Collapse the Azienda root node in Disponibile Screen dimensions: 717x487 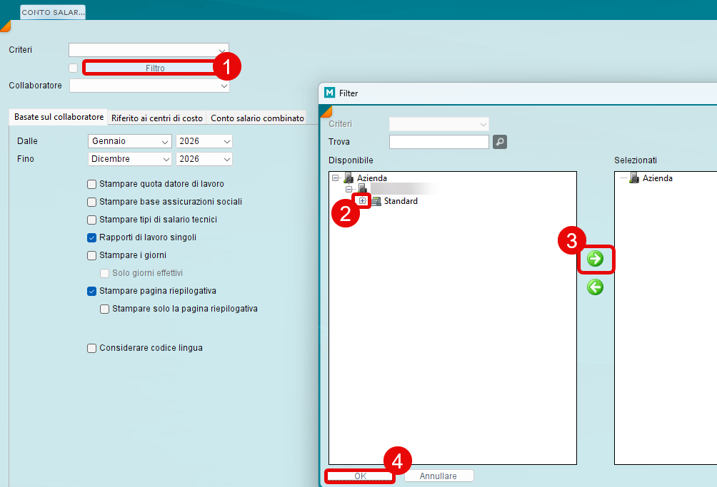coord(336,178)
